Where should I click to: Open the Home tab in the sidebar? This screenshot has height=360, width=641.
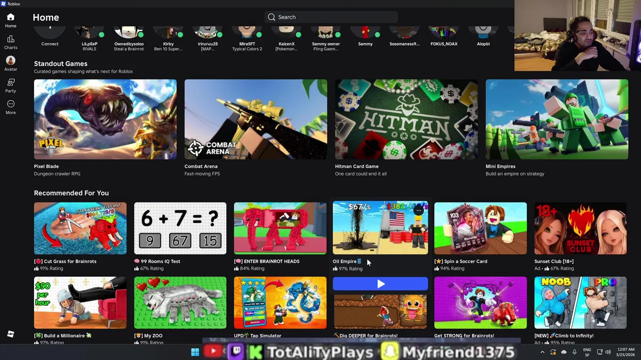click(x=11, y=20)
